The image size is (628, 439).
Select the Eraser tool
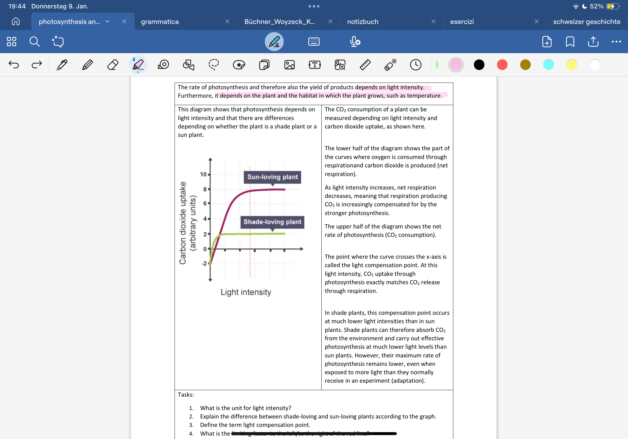point(113,65)
